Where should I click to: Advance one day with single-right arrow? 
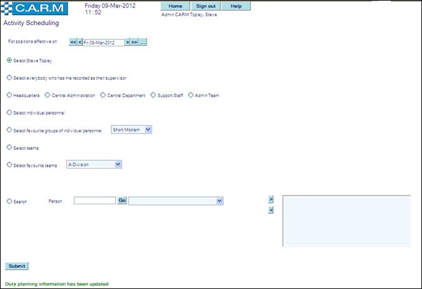pyautogui.click(x=127, y=42)
